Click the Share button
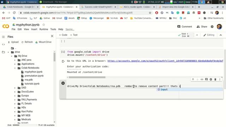Image resolution: width=226 pixels, height=127 pixels. pyautogui.click(x=202, y=27)
